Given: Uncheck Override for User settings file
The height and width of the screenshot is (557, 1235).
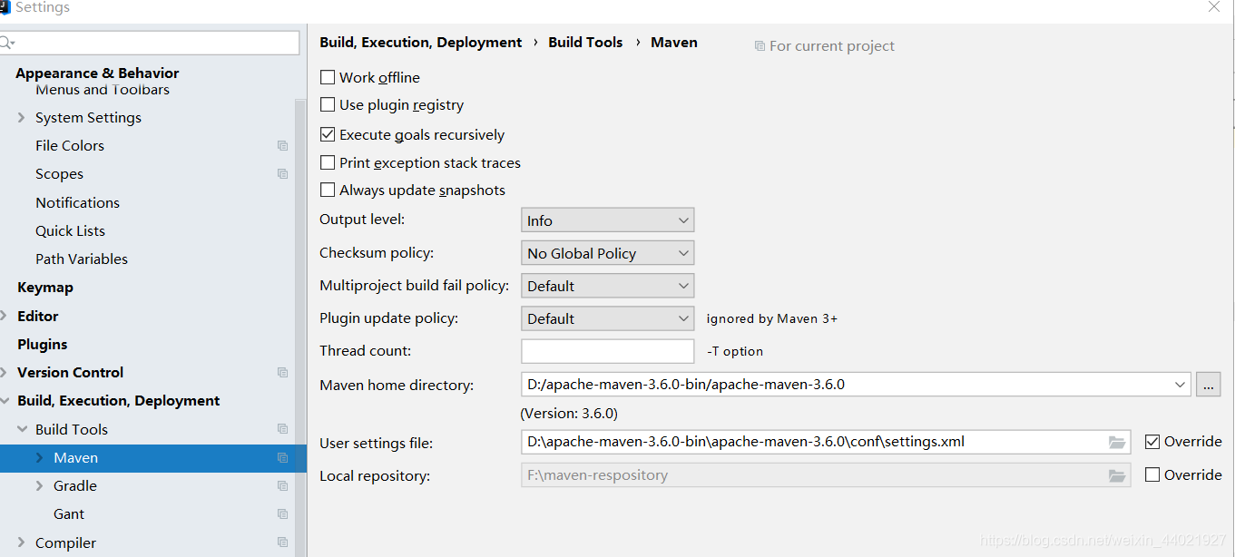Looking at the screenshot, I should pos(1152,442).
